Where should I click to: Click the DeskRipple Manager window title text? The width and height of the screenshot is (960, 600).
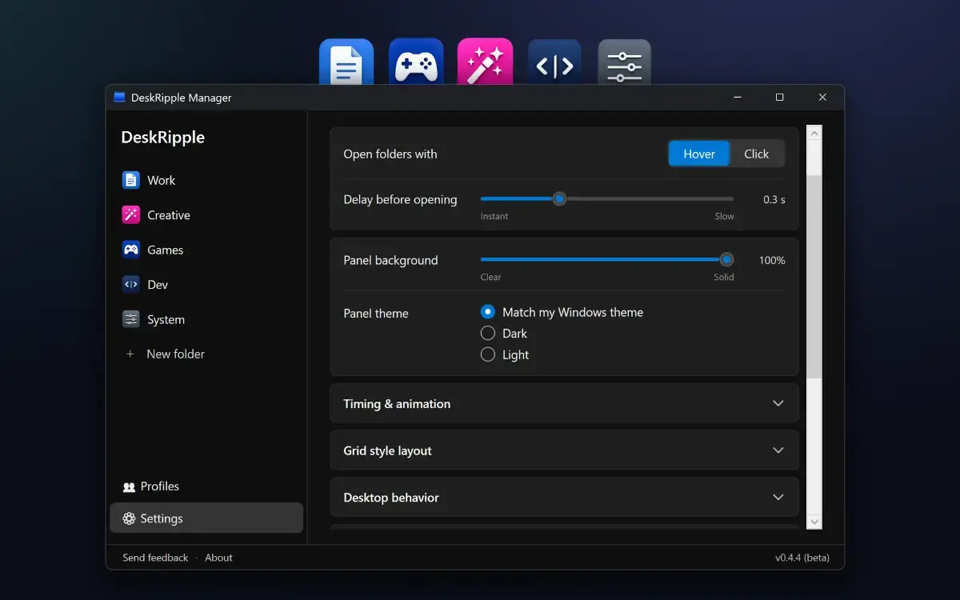[x=182, y=98]
